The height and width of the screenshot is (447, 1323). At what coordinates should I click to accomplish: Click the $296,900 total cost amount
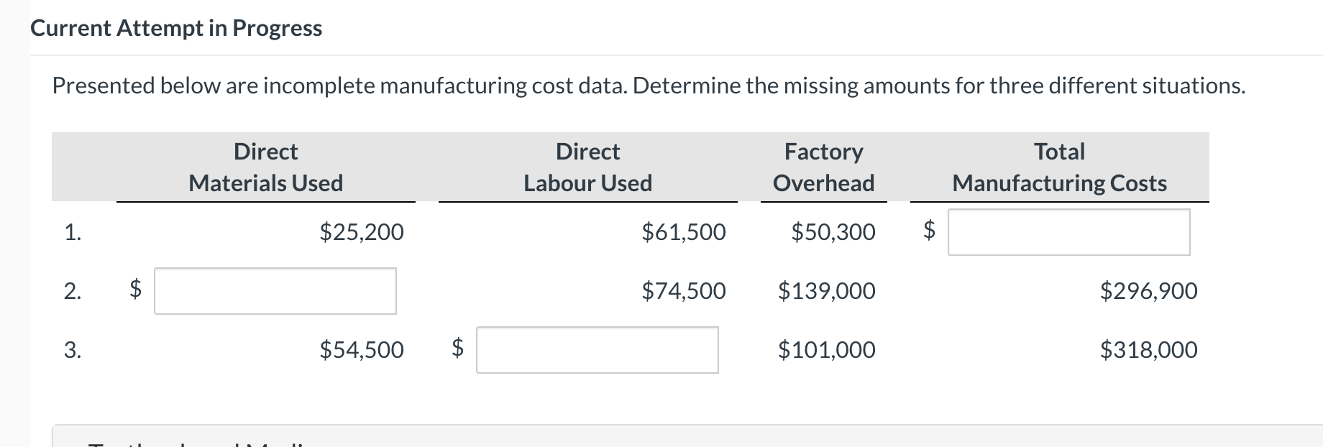coord(1149,290)
